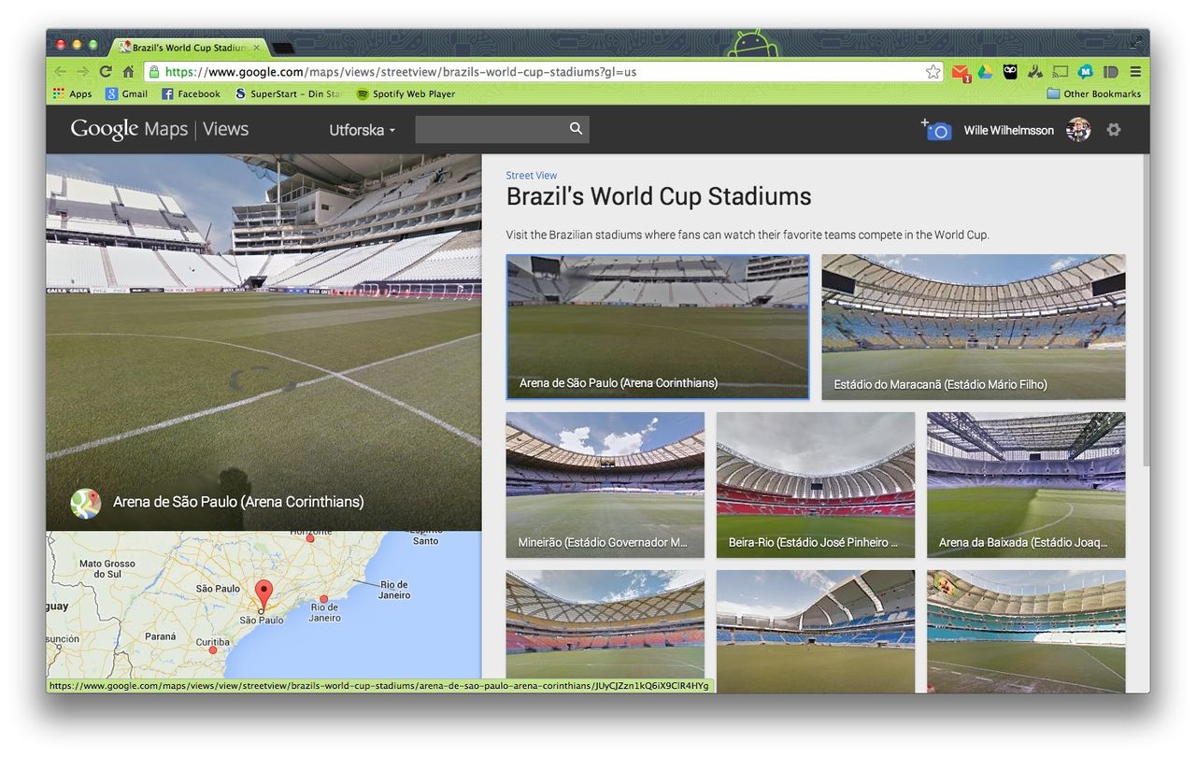This screenshot has width=1196, height=757.
Task: Open the Facebook bookmark
Action: (191, 93)
